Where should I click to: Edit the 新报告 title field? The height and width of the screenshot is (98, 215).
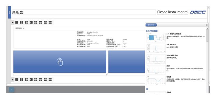[x=84, y=12]
